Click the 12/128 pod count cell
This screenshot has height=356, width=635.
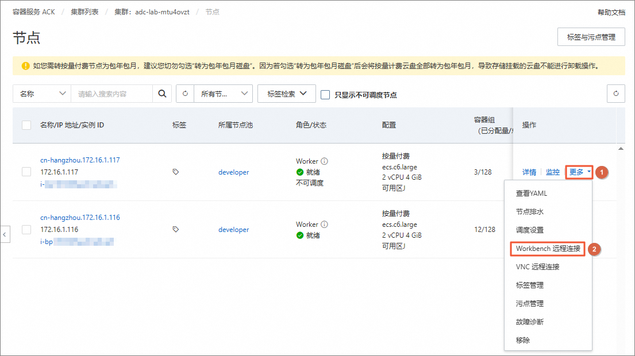point(485,229)
